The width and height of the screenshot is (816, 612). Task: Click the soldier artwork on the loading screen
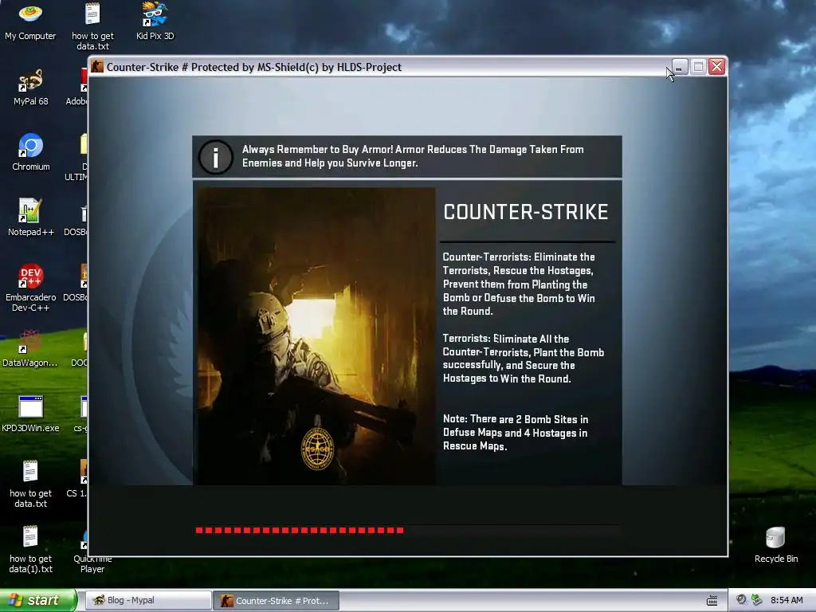316,336
